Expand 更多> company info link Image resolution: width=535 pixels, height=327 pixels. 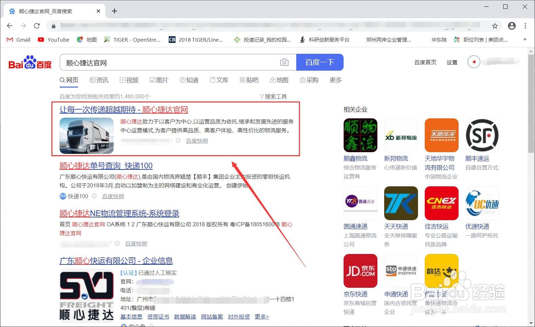click(x=262, y=317)
